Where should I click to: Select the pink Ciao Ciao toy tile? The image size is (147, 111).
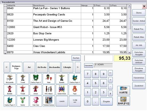click(x=36, y=101)
